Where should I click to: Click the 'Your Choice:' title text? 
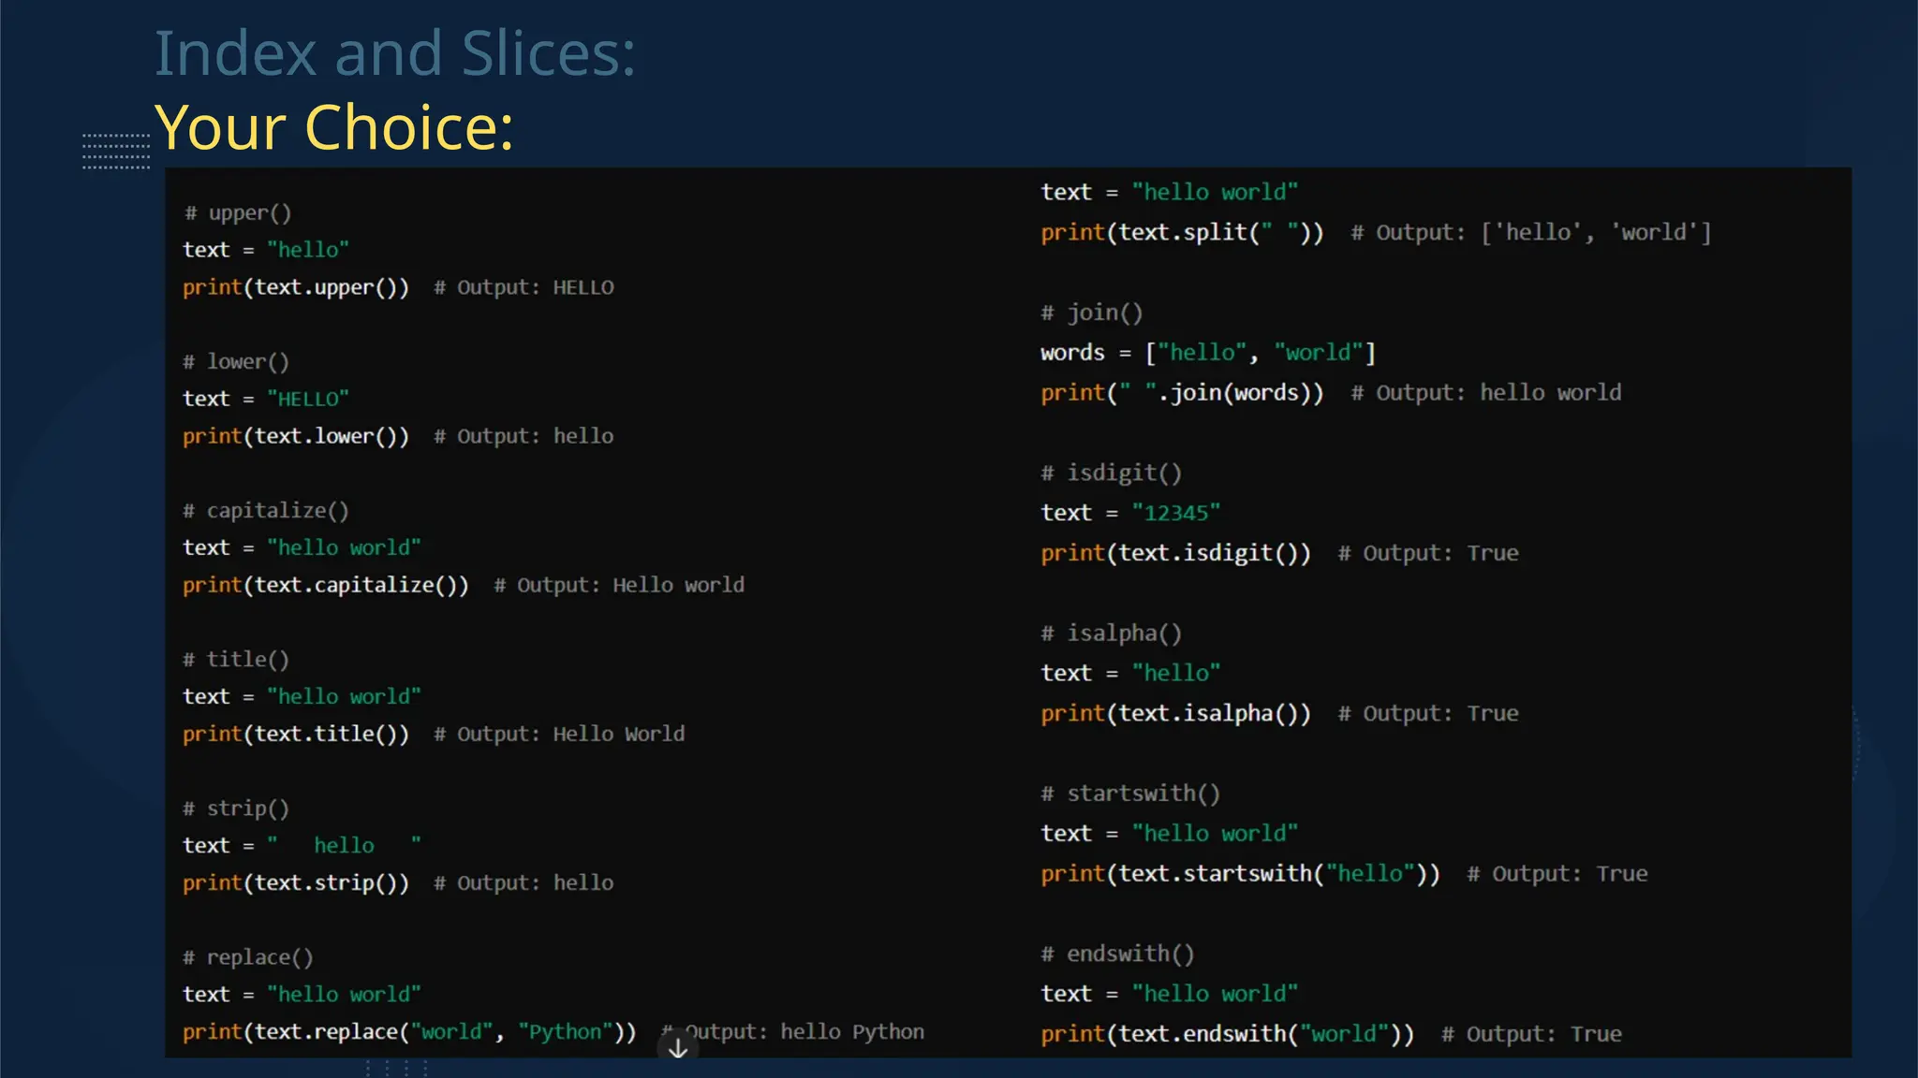point(334,127)
